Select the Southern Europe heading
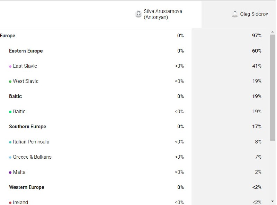The height and width of the screenshot is (205, 277). [28, 127]
